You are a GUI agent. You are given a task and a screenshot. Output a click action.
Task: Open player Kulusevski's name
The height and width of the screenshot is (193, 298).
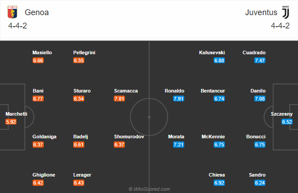pyautogui.click(x=212, y=52)
